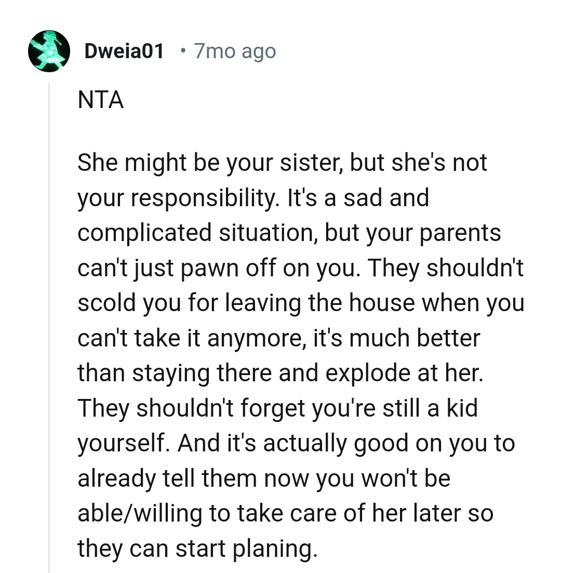Click the dot separator before the timestamp
The height and width of the screenshot is (573, 561).
click(182, 51)
